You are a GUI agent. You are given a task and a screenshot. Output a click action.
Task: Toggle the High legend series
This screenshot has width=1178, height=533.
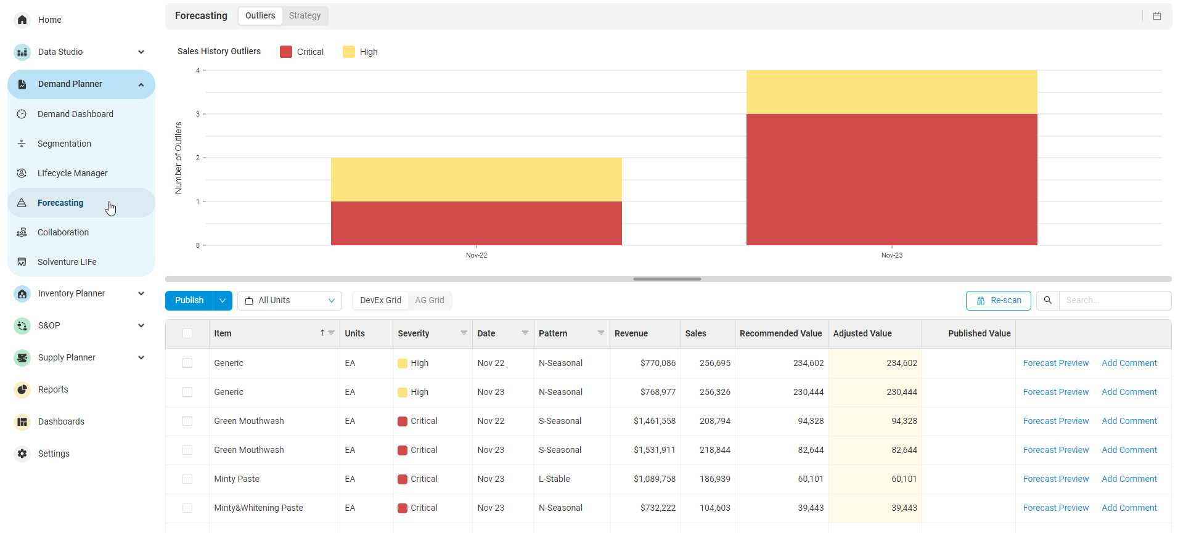pos(360,52)
